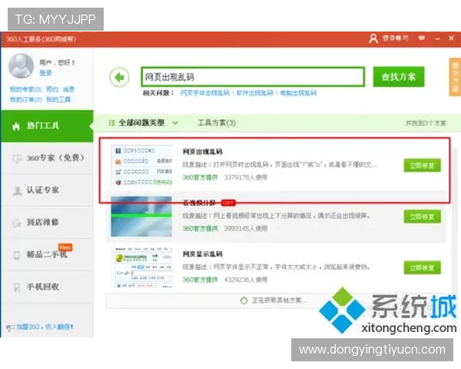
Task: Click the 登录 link under the greeting
Action: (45, 73)
